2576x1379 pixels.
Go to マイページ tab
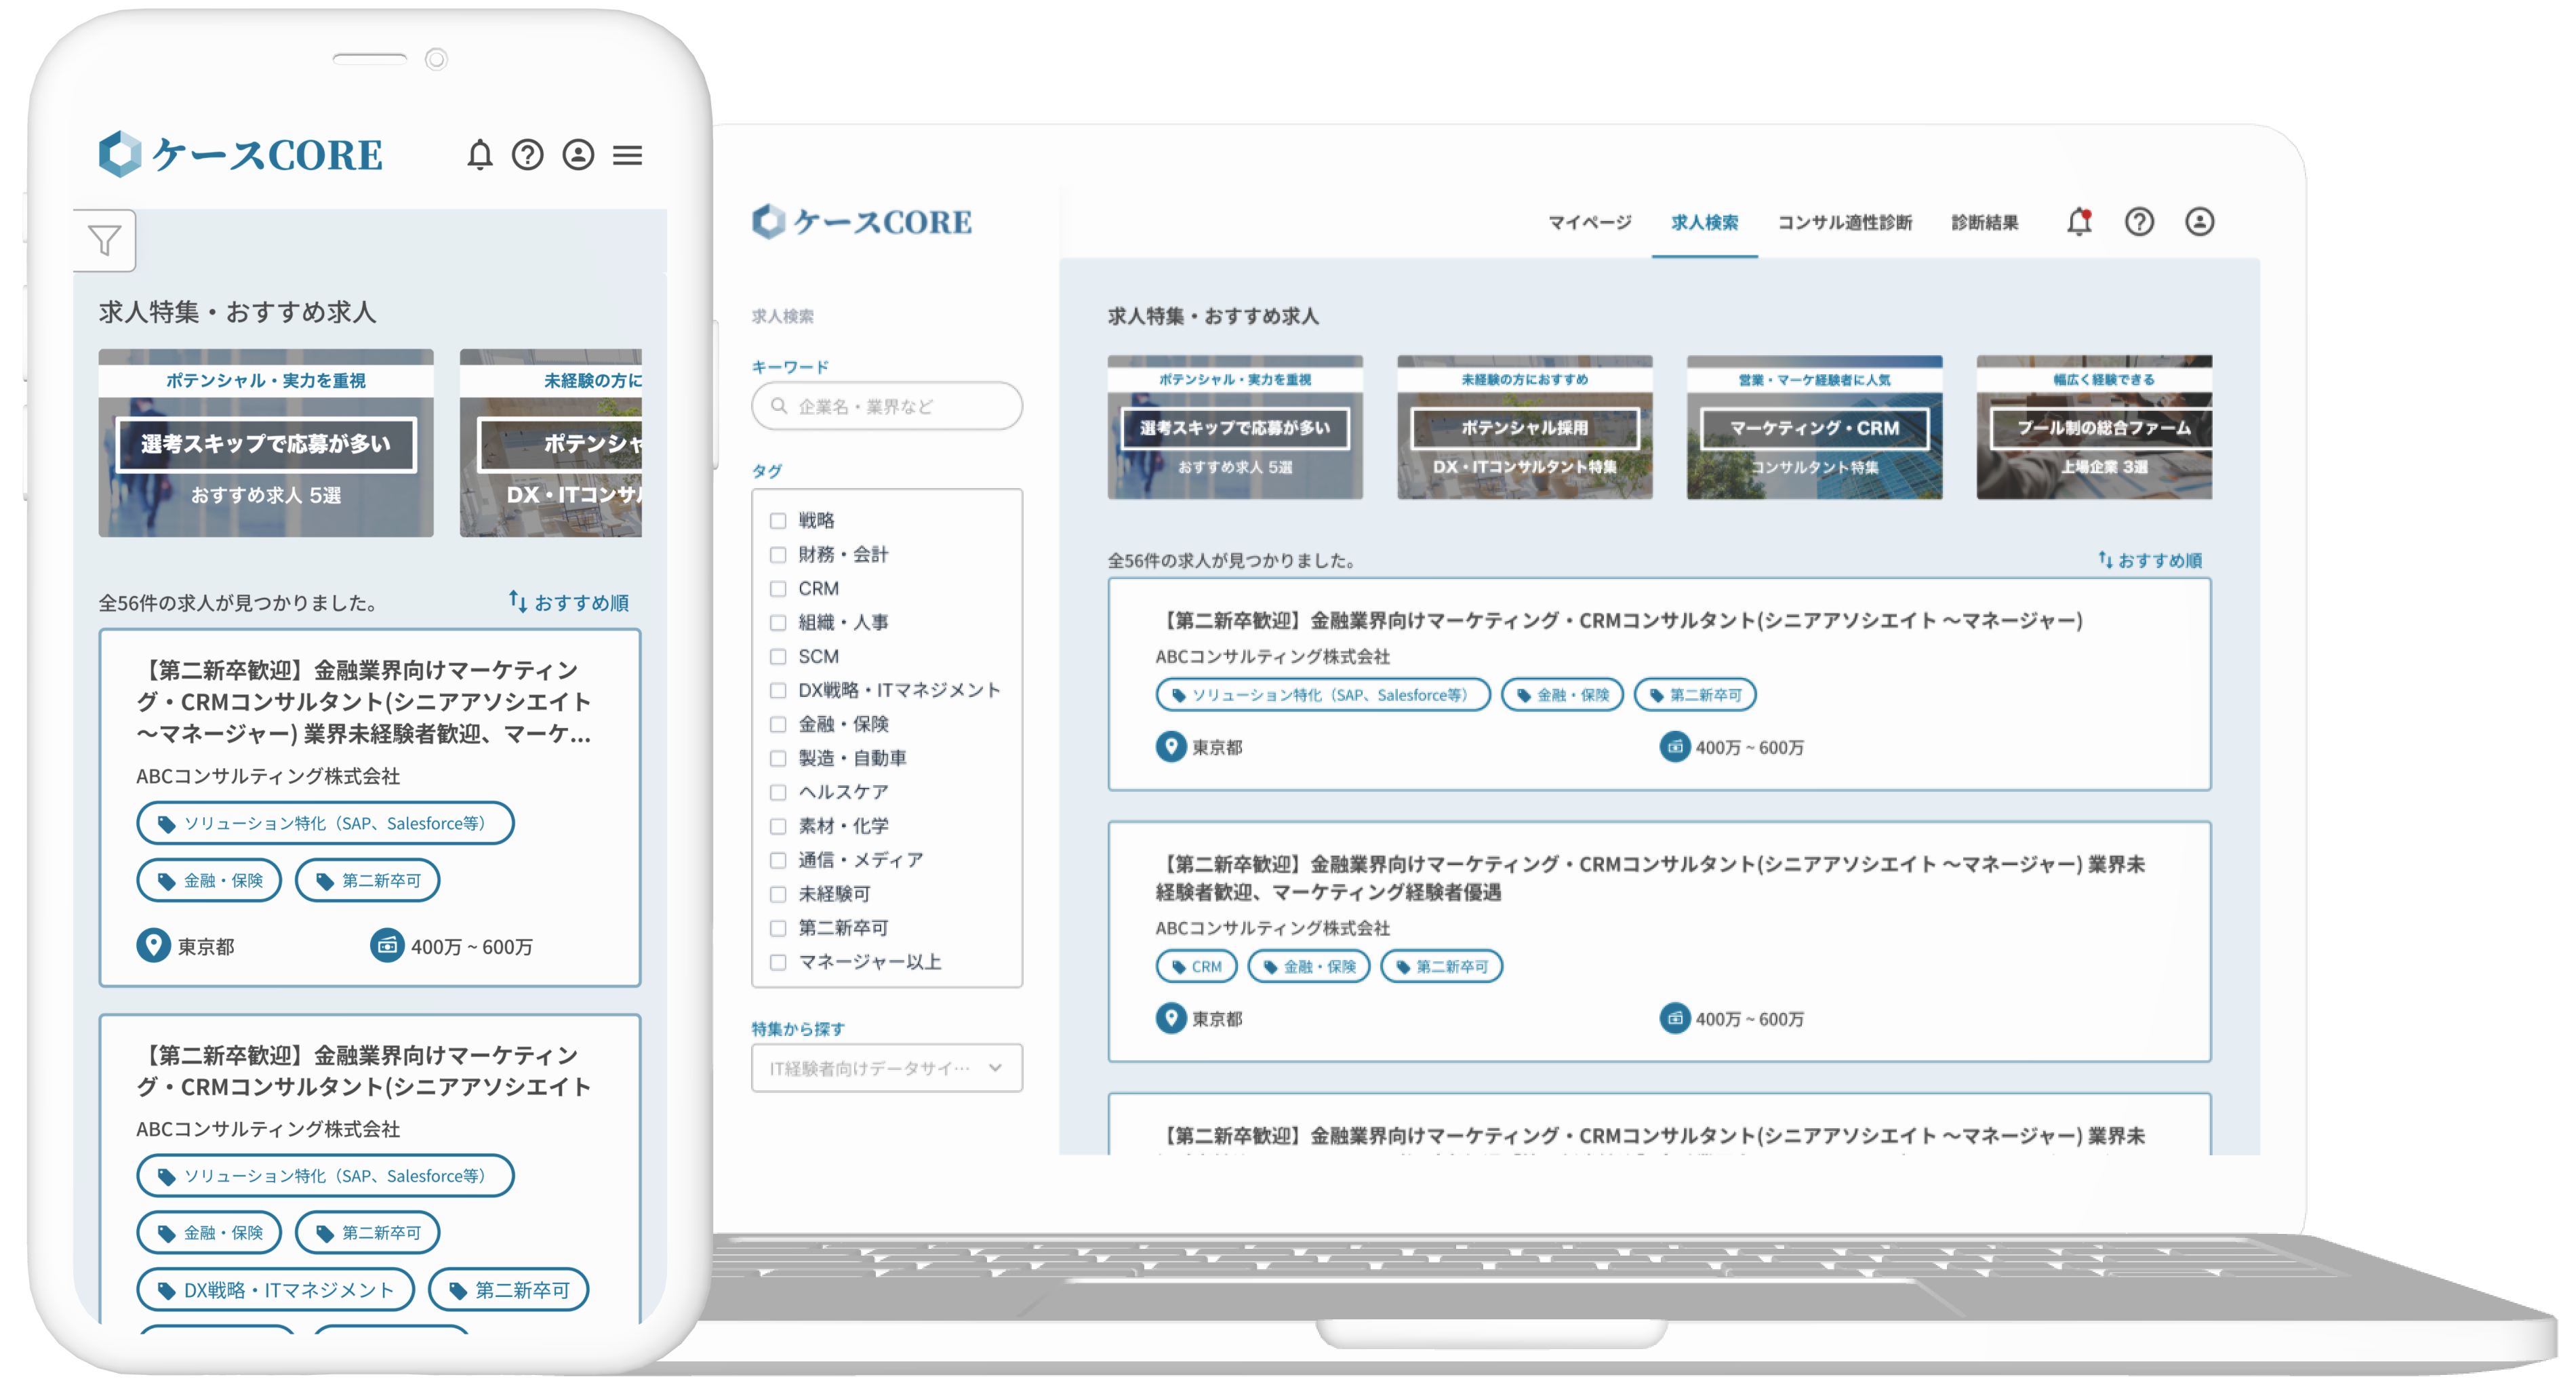[x=1590, y=222]
